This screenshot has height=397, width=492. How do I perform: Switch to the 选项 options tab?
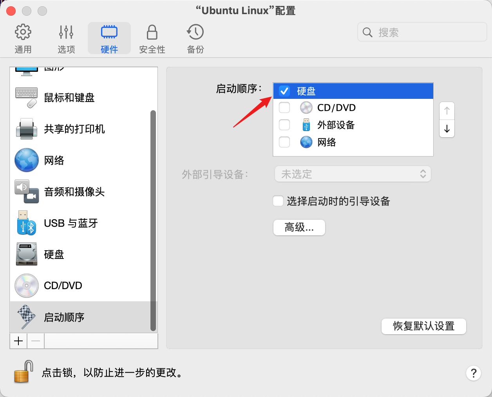tap(66, 38)
